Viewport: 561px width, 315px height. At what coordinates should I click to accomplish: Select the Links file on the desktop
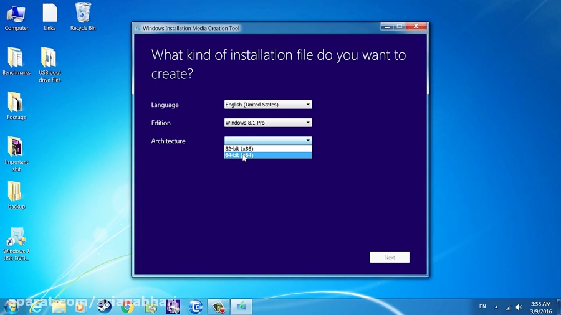click(x=49, y=18)
